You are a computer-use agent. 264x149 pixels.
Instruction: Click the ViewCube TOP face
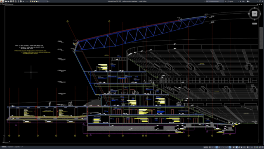(x=255, y=14)
